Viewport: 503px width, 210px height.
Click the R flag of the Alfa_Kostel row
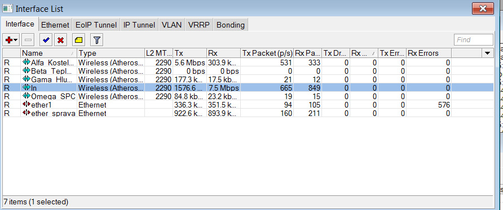coord(7,62)
